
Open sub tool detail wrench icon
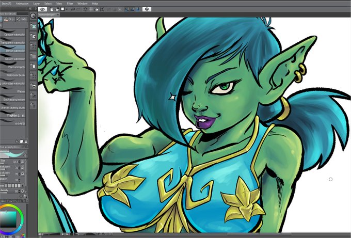click(x=25, y=196)
